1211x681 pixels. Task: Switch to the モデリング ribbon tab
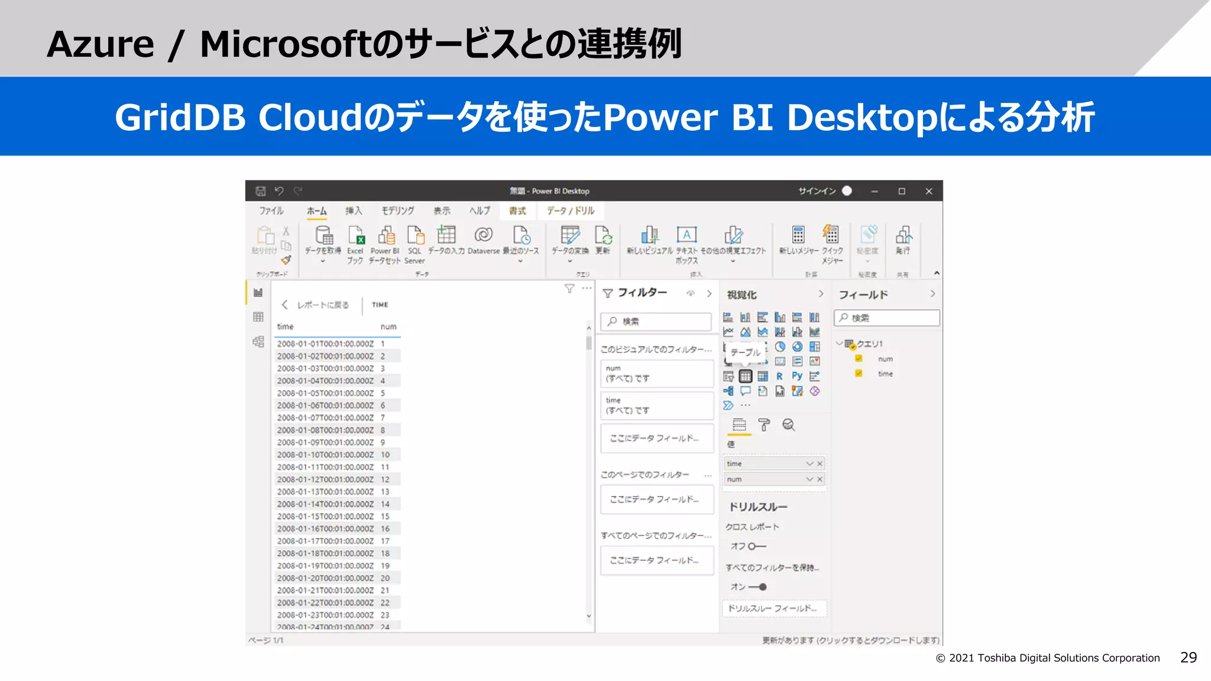[397, 211]
